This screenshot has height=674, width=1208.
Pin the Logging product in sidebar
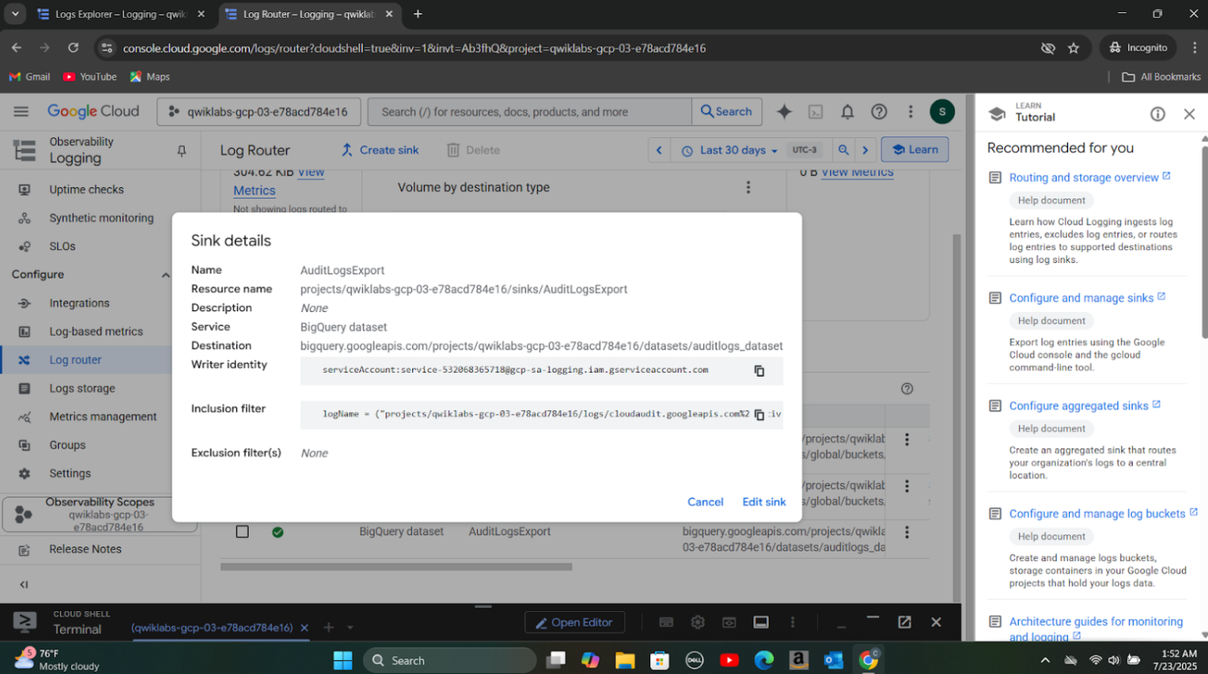pos(182,150)
